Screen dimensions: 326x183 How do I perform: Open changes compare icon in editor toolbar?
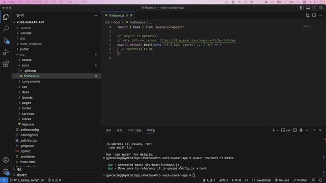tap(308, 15)
